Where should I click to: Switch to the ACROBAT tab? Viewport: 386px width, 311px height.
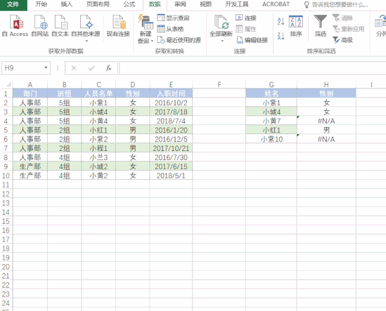tap(276, 4)
